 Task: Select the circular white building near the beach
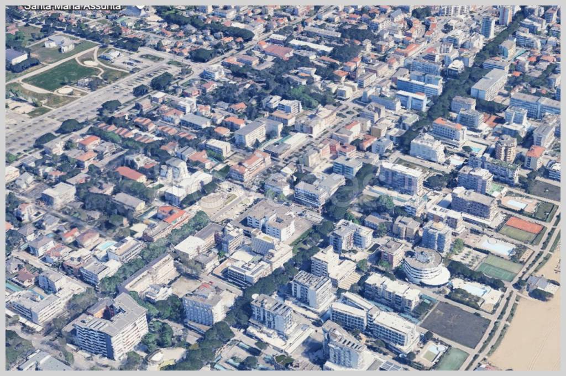click(424, 267)
